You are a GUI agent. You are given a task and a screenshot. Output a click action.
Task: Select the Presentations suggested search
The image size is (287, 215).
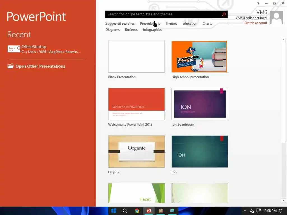point(150,24)
